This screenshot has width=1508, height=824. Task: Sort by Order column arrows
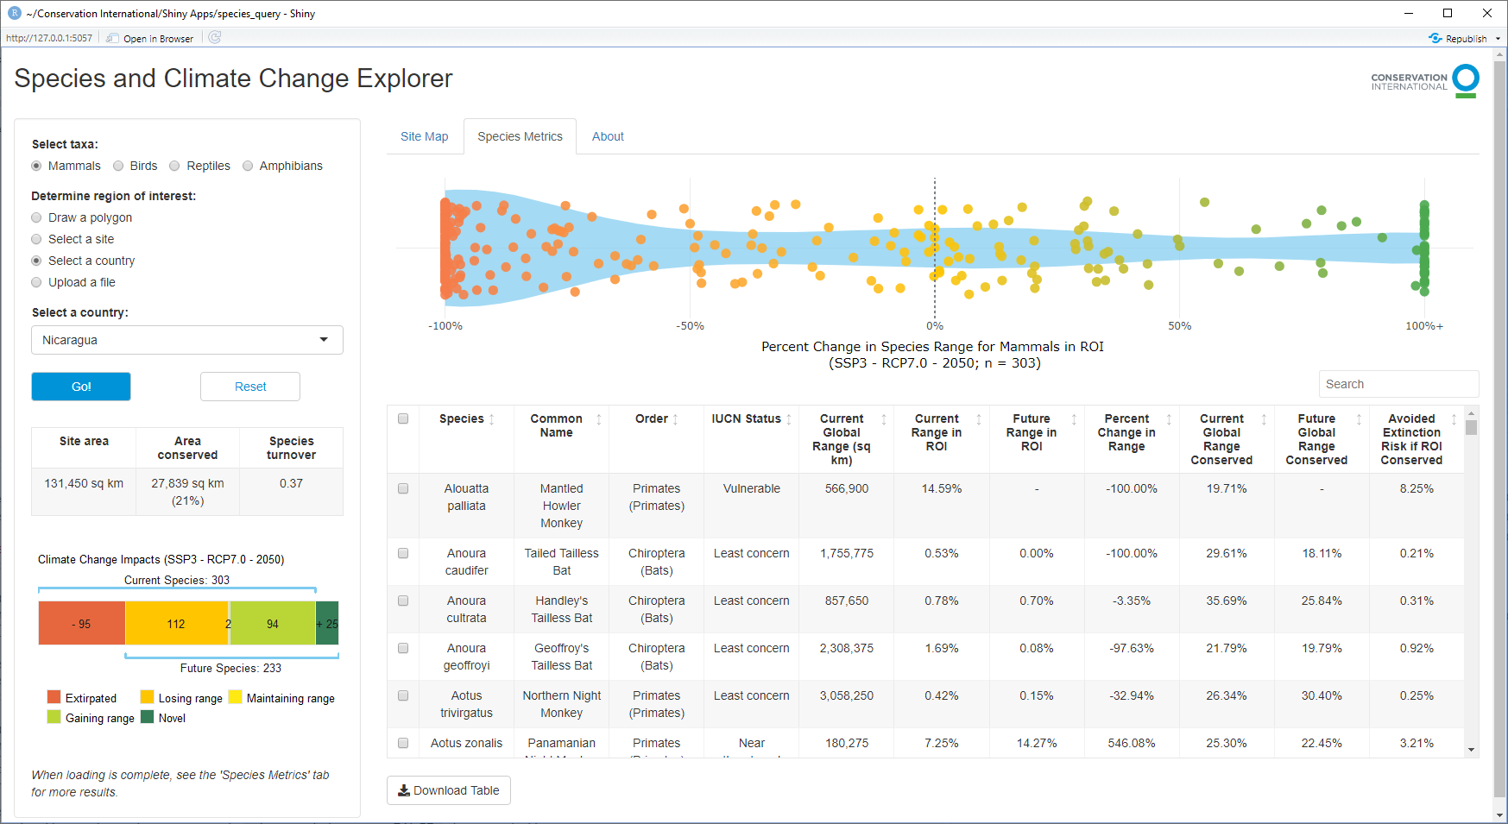[676, 419]
